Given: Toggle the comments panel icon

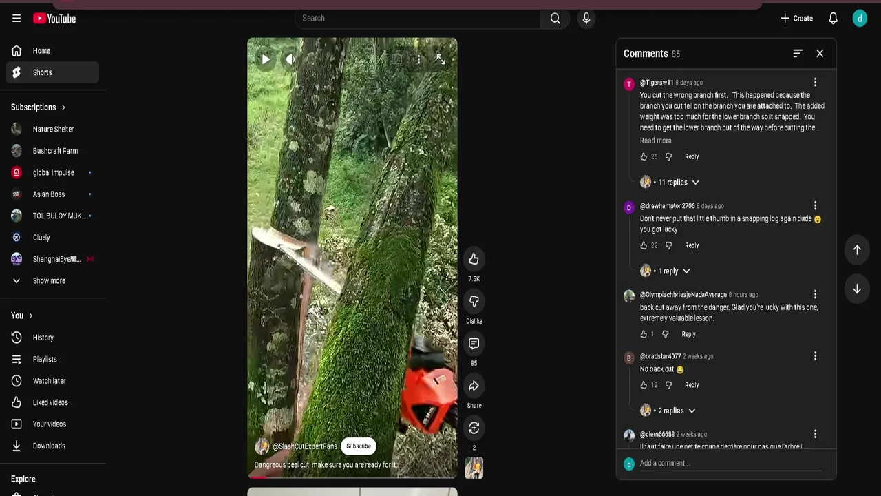Looking at the screenshot, I should point(474,343).
